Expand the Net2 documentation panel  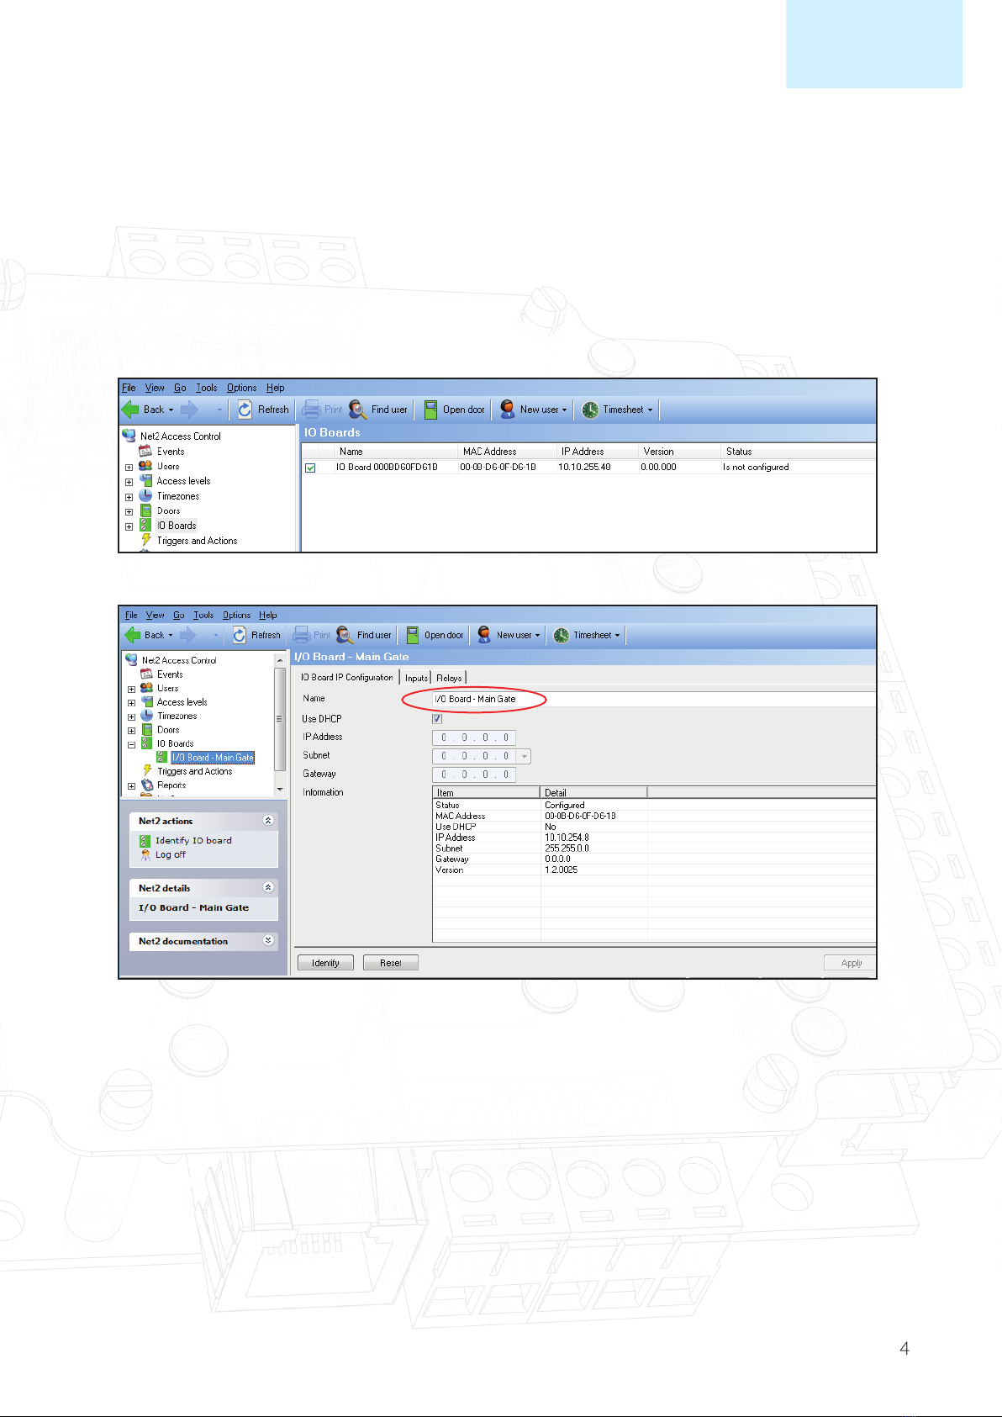tap(268, 940)
